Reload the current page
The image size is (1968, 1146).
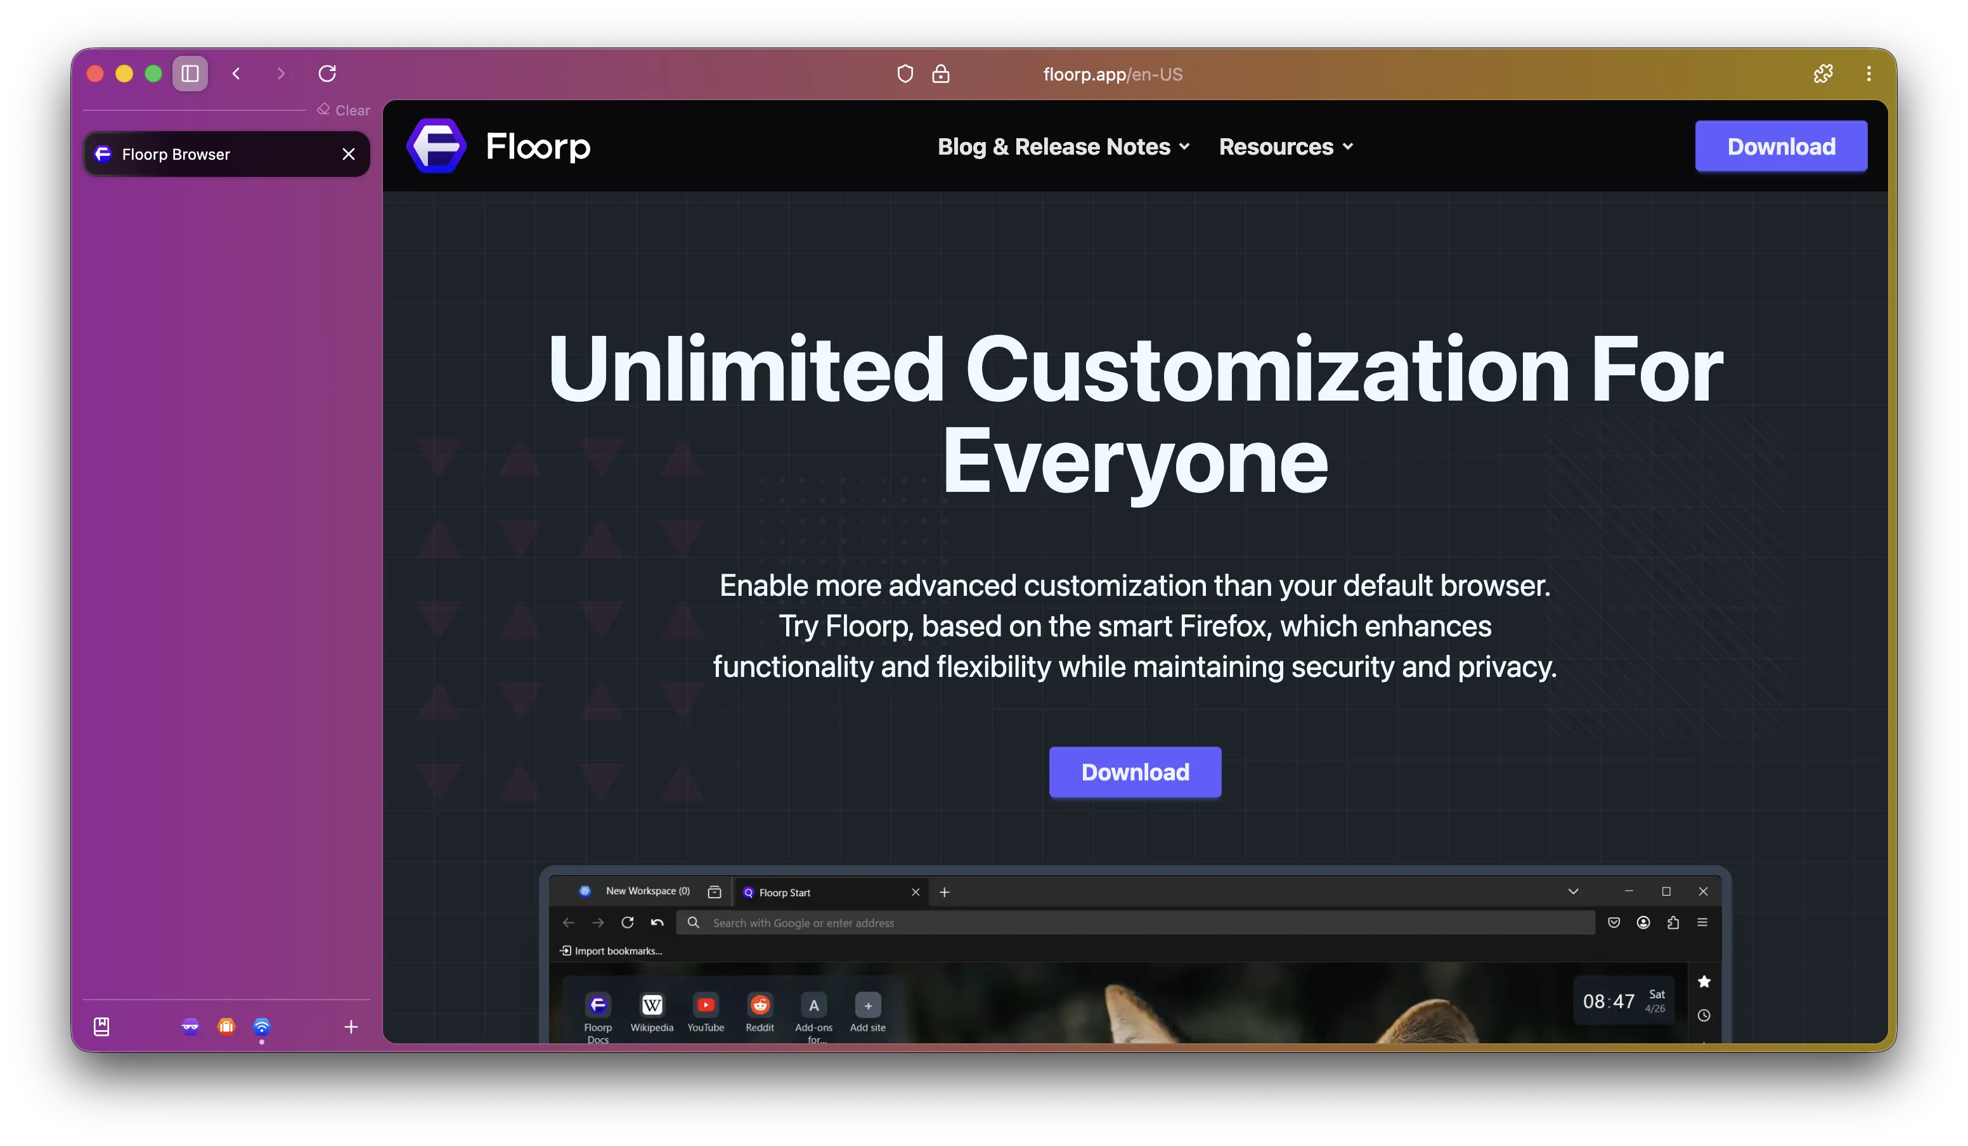[327, 74]
